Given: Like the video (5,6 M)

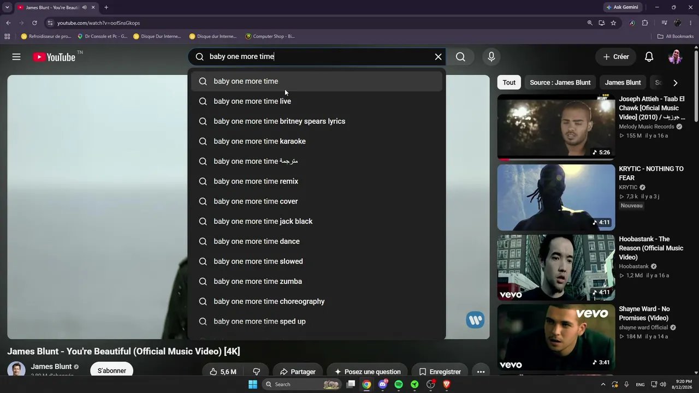Looking at the screenshot, I should coord(223,372).
